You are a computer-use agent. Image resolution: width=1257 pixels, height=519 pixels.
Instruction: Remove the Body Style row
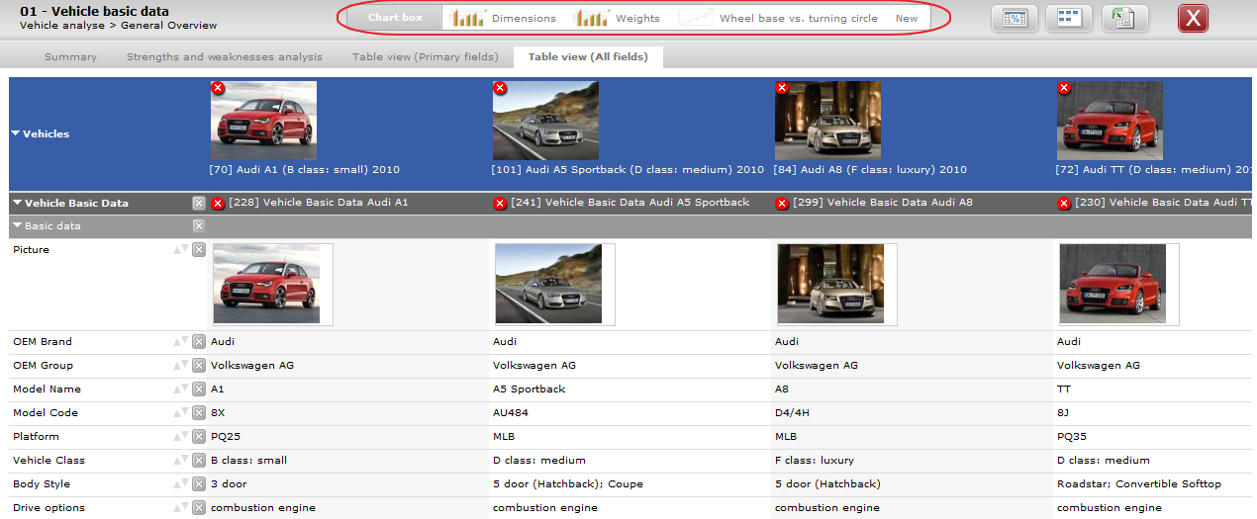click(x=199, y=484)
